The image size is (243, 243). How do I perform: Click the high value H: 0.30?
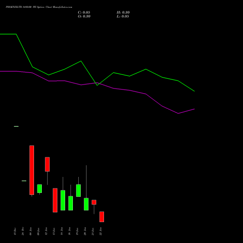(x=123, y=13)
